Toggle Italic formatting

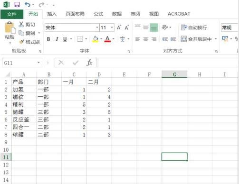[57, 39]
